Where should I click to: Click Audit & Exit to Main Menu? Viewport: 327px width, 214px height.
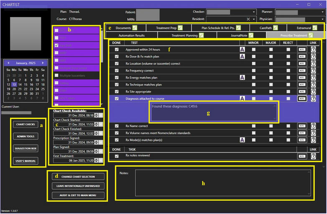click(78, 195)
